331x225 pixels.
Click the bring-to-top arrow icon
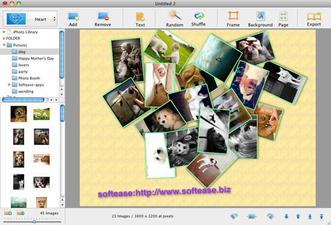pyautogui.click(x=321, y=216)
